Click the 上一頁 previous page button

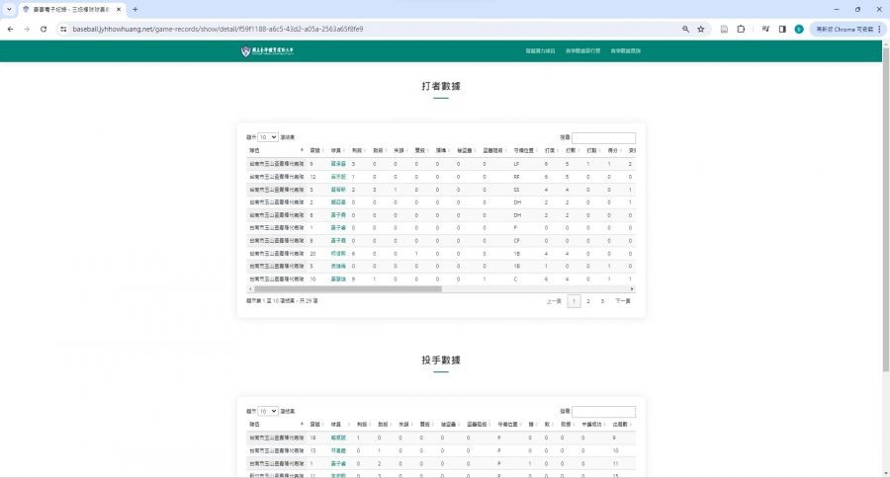(x=554, y=301)
